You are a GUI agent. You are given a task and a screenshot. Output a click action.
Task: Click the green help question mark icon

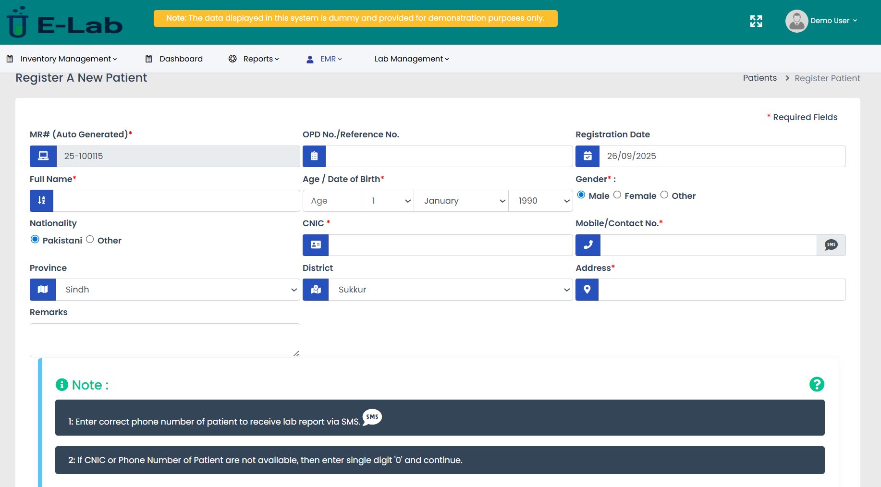point(817,384)
